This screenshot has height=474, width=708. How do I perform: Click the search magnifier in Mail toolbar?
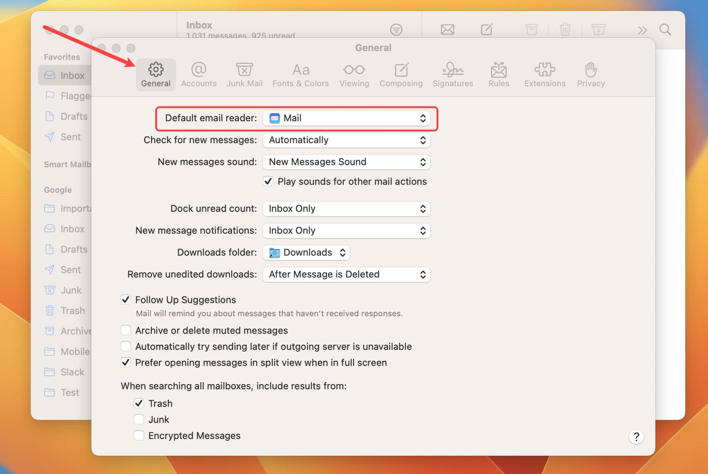click(665, 29)
